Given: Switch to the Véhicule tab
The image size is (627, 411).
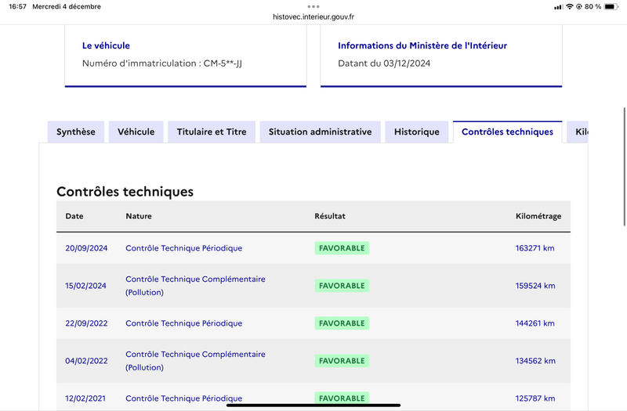Looking at the screenshot, I should [136, 132].
